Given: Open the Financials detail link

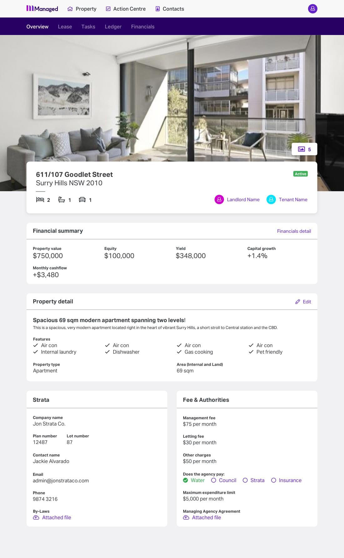Looking at the screenshot, I should coord(294,231).
